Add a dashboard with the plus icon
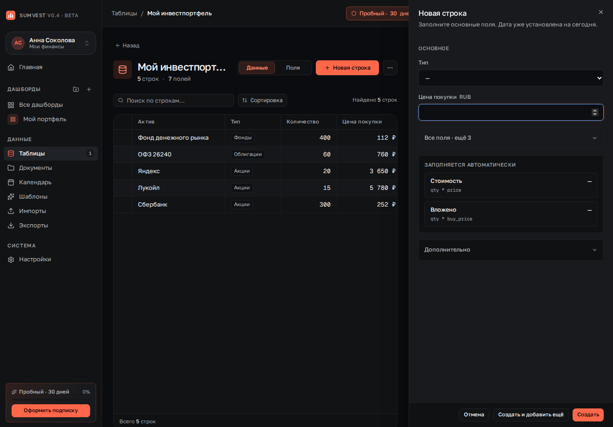 click(89, 89)
